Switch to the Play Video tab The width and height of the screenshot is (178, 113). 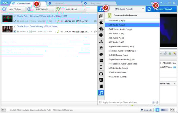(x=96, y=4)
